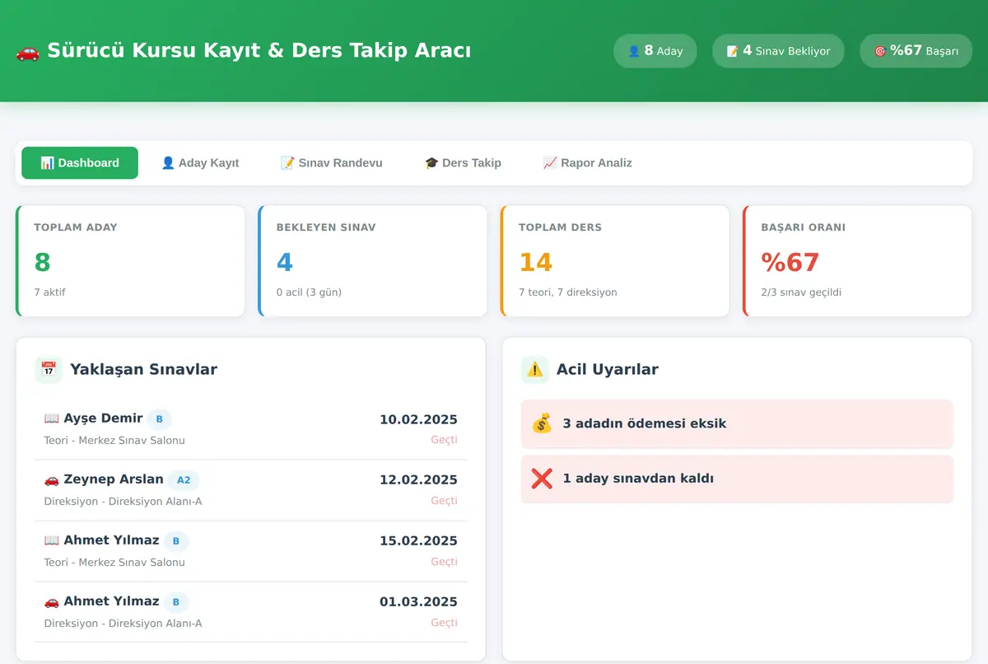
Task: Click the name Zeynep Arslan
Action: (x=114, y=479)
